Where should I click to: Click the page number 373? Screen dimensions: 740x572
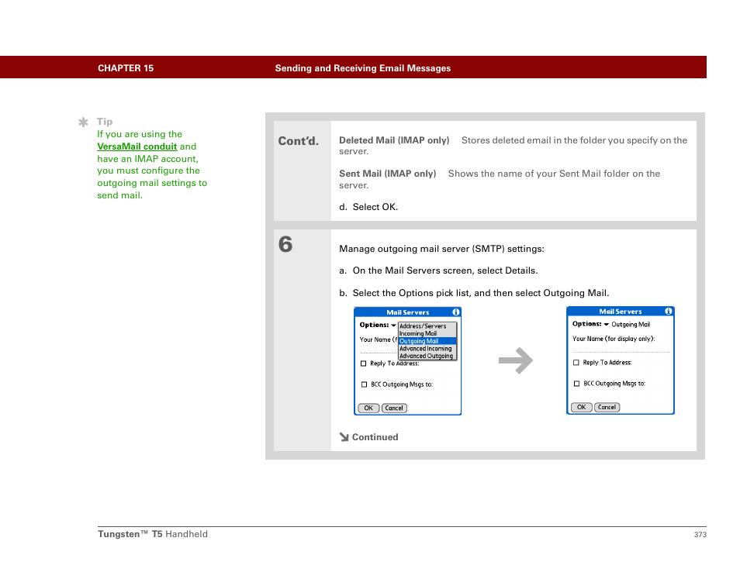point(700,534)
